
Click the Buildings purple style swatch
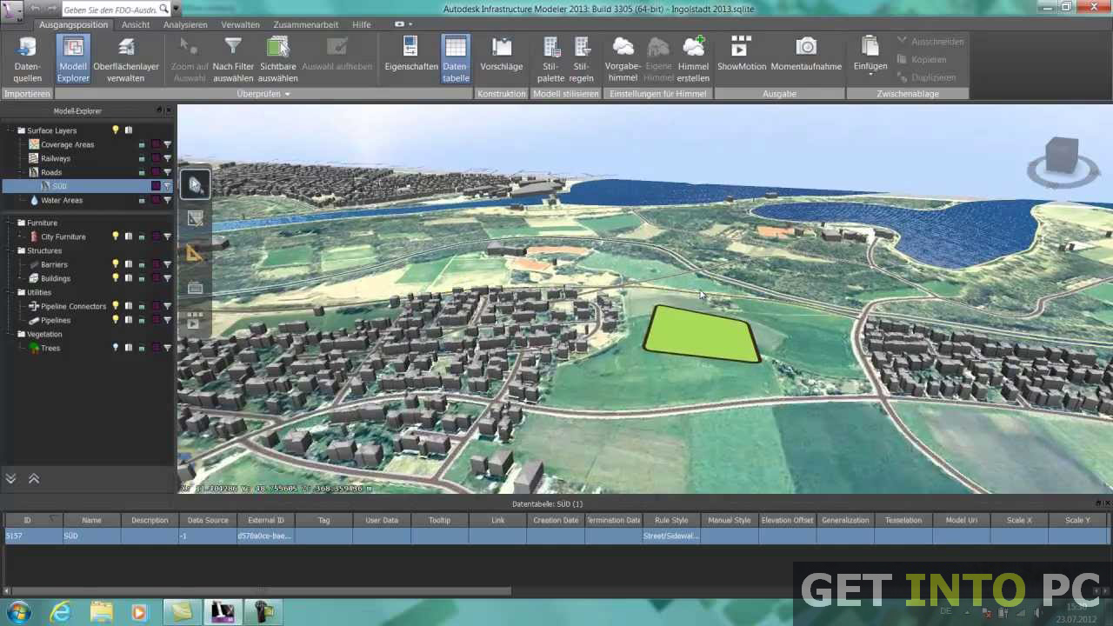click(156, 278)
